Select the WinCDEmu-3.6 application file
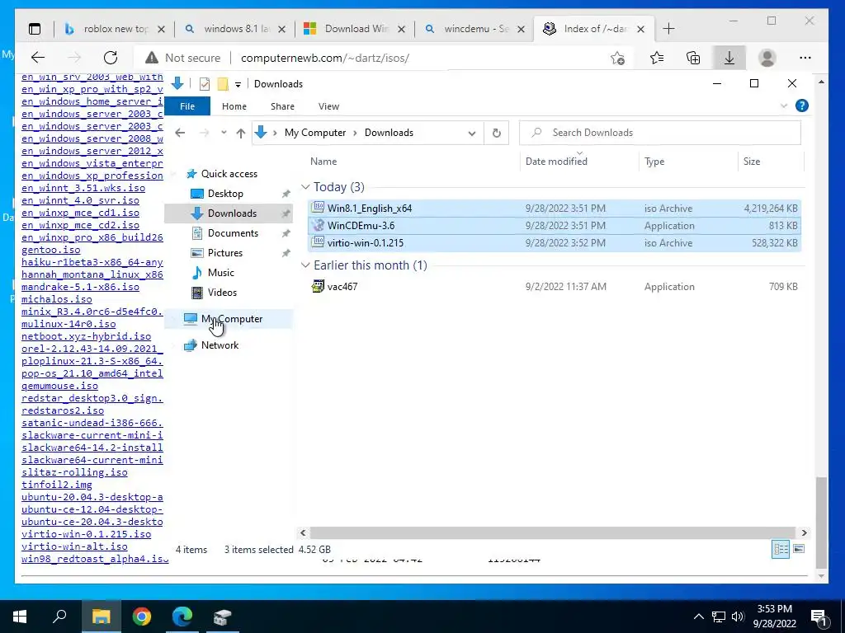Viewport: 845px width, 633px height. 555,226
